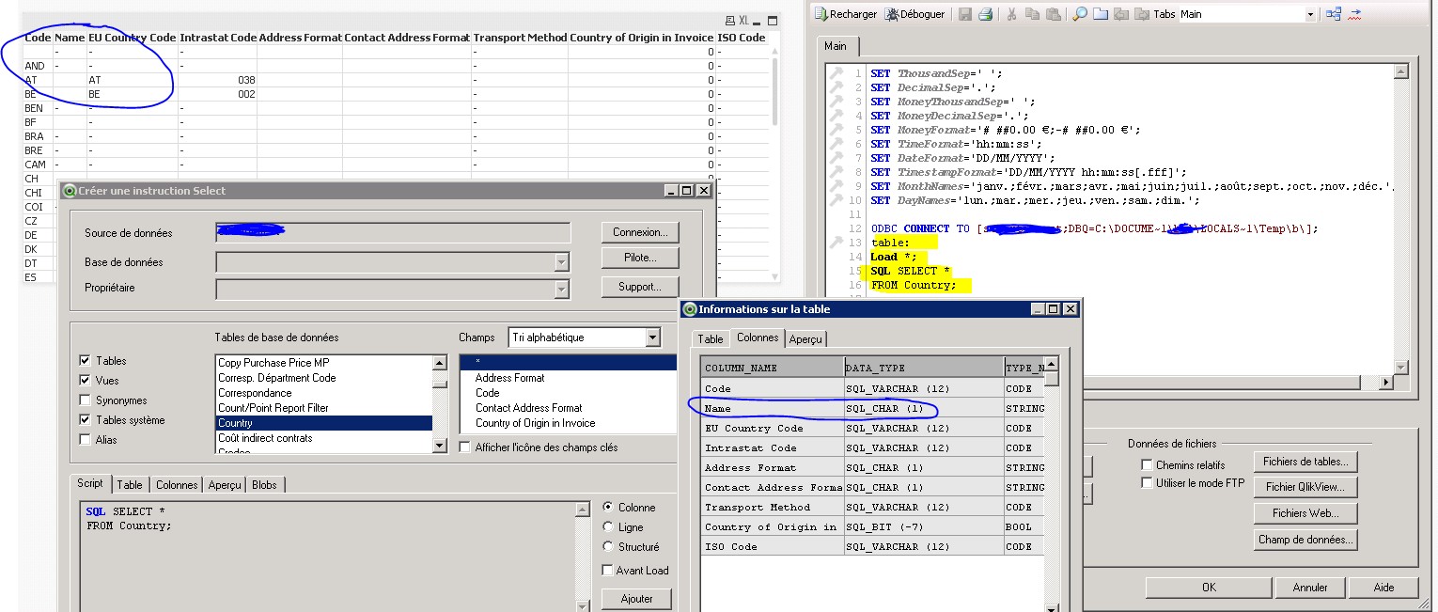Open the table viewer structure icon
This screenshot has height=612, width=1438.
tap(1333, 14)
